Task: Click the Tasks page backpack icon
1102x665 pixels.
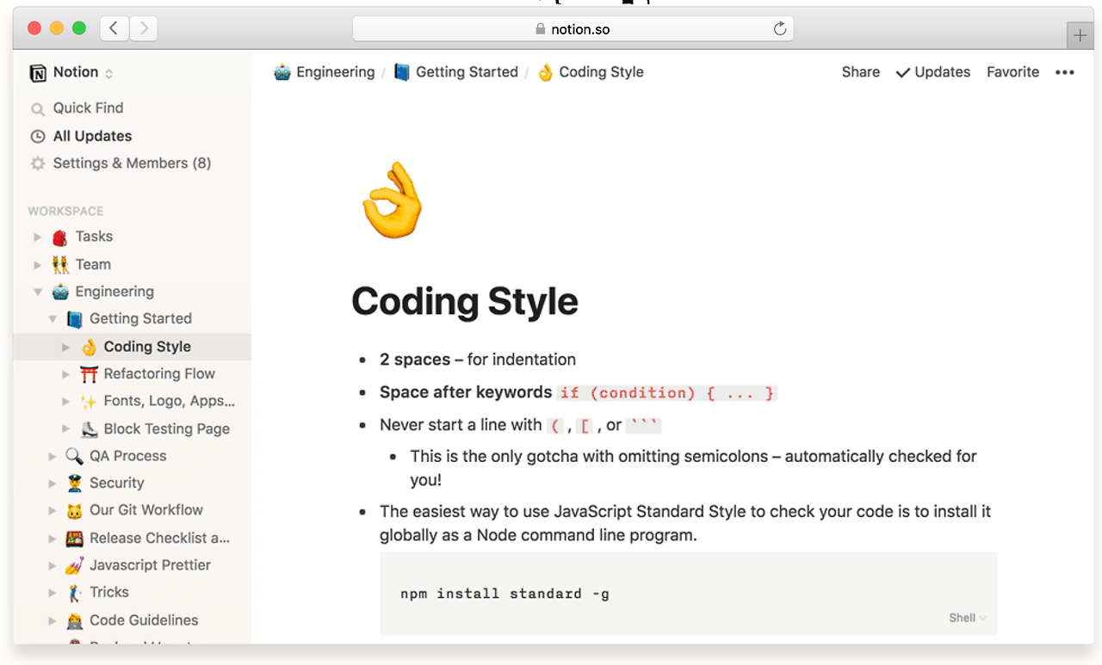Action: (60, 237)
